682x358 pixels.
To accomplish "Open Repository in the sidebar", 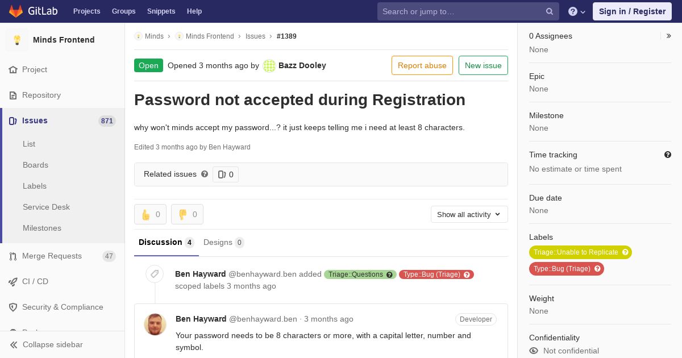I will point(63,95).
